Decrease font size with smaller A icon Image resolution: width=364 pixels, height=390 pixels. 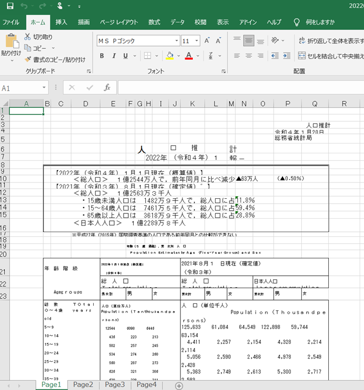click(218, 41)
